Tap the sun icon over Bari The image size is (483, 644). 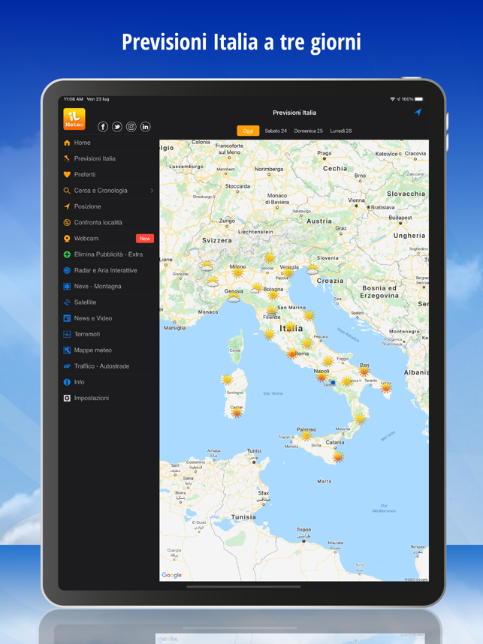tap(364, 372)
